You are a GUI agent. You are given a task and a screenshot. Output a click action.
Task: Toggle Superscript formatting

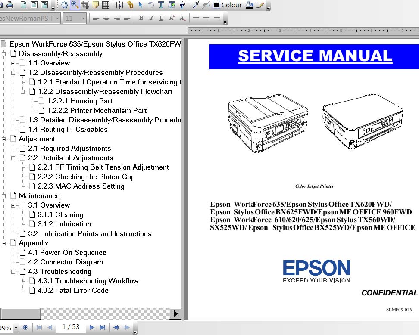click(172, 18)
